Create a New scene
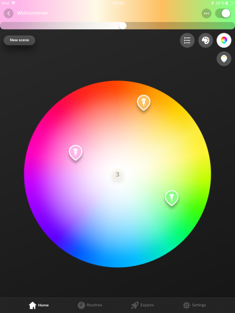This screenshot has height=313, width=235. (x=19, y=40)
